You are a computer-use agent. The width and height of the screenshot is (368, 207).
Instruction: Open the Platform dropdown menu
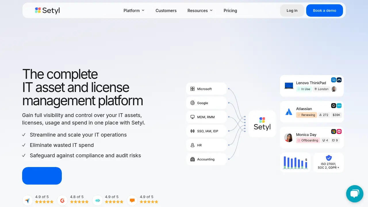(x=134, y=10)
